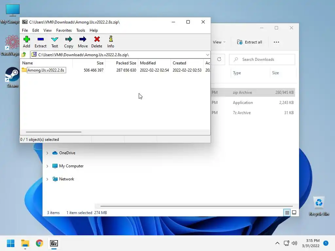335x251 pixels.
Task: Click Extract all in Explorer
Action: [x=250, y=42]
